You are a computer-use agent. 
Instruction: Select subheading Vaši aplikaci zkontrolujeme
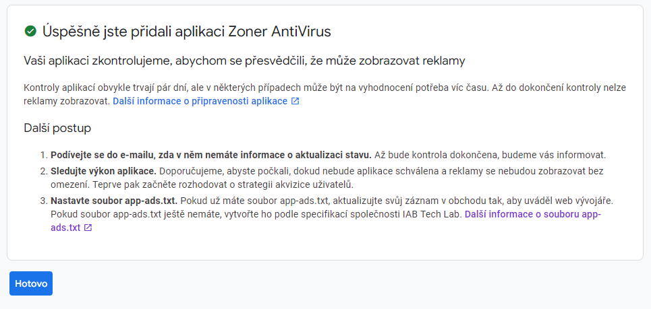(x=244, y=61)
